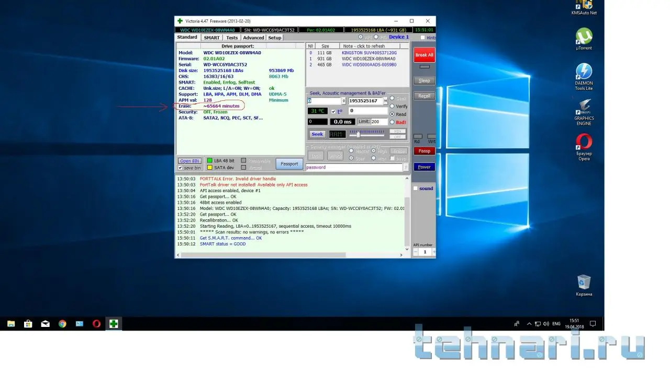670x376 pixels.
Task: Launch Graphics Engine desktop shortcut
Action: 584,107
